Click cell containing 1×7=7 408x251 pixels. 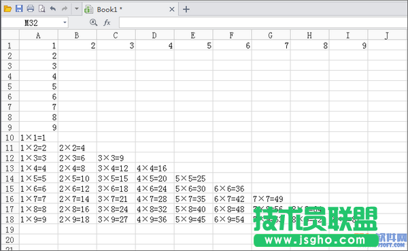(39, 199)
